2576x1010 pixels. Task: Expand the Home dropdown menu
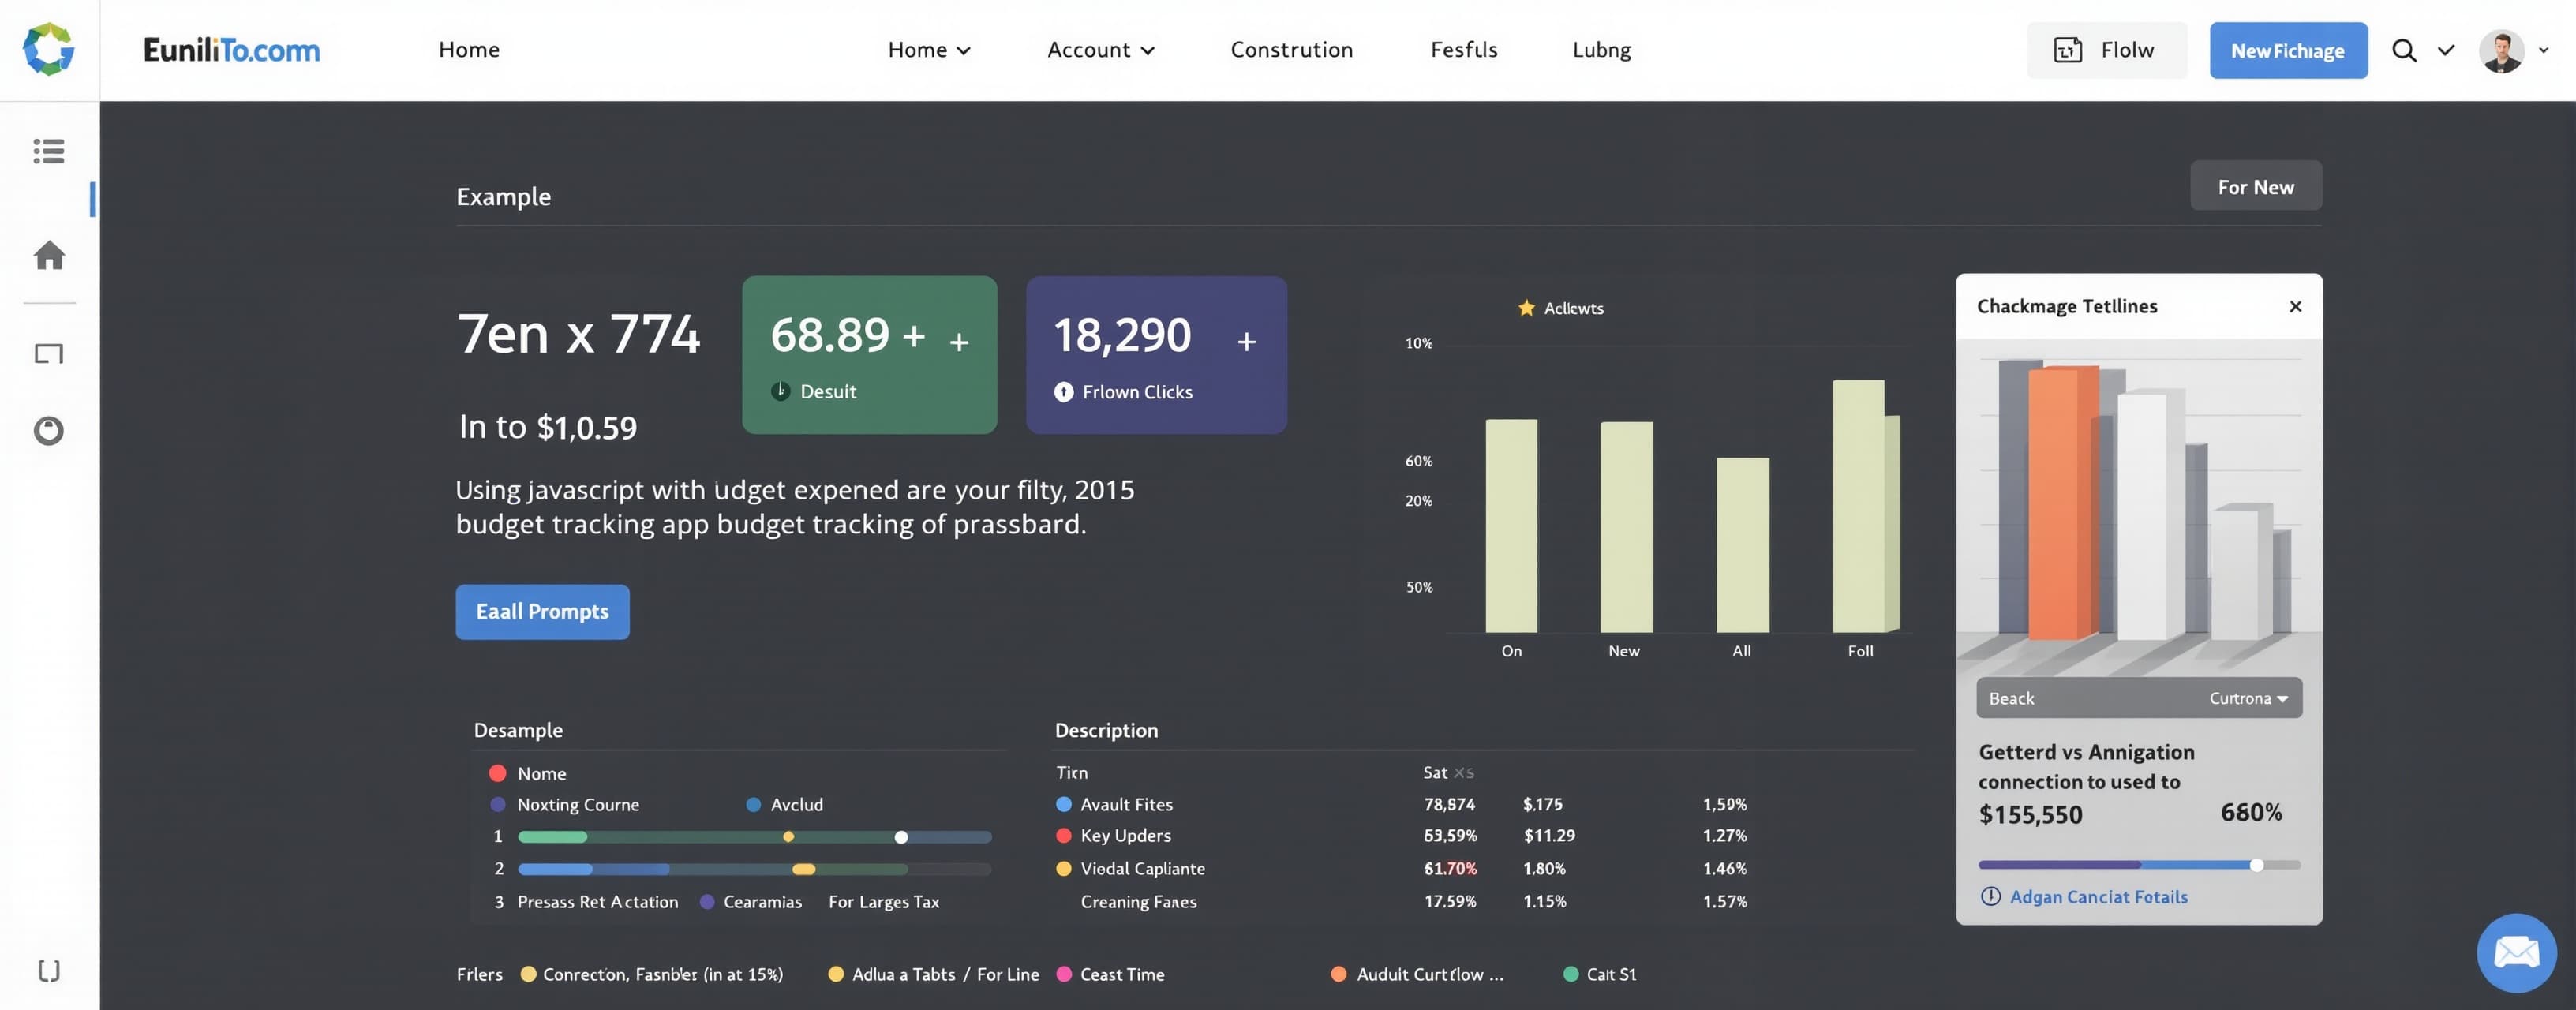point(929,50)
